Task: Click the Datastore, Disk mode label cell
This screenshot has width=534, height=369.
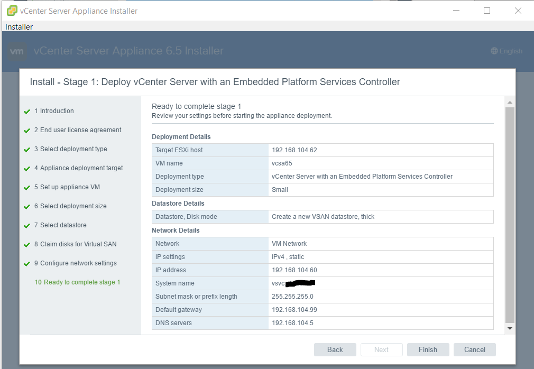Action: pos(210,217)
